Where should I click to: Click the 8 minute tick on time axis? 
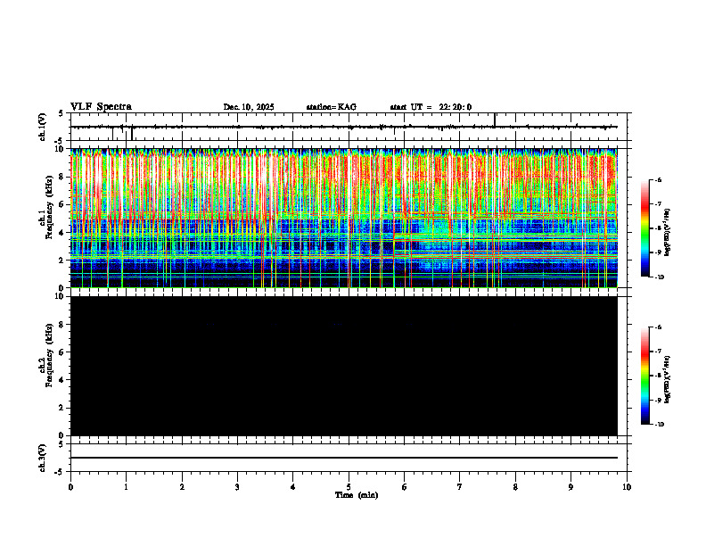pos(515,487)
